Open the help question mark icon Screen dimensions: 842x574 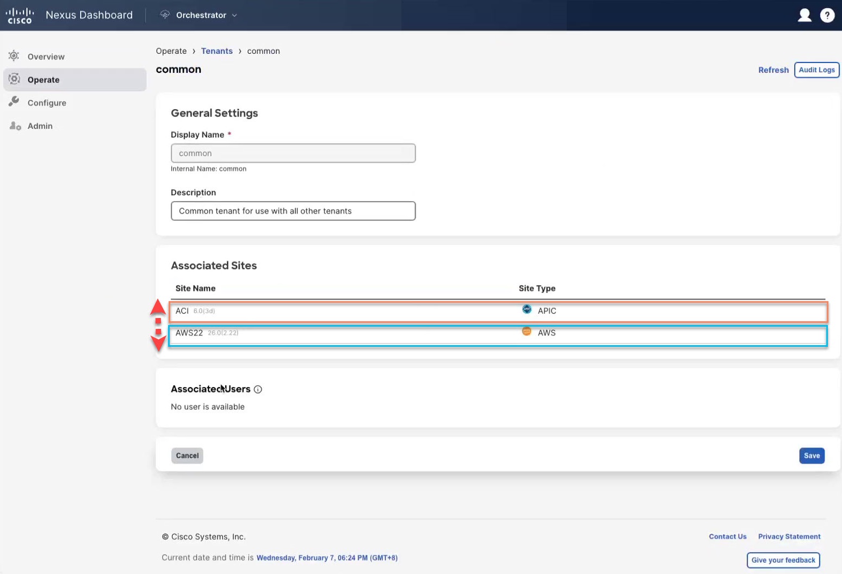[x=827, y=15]
